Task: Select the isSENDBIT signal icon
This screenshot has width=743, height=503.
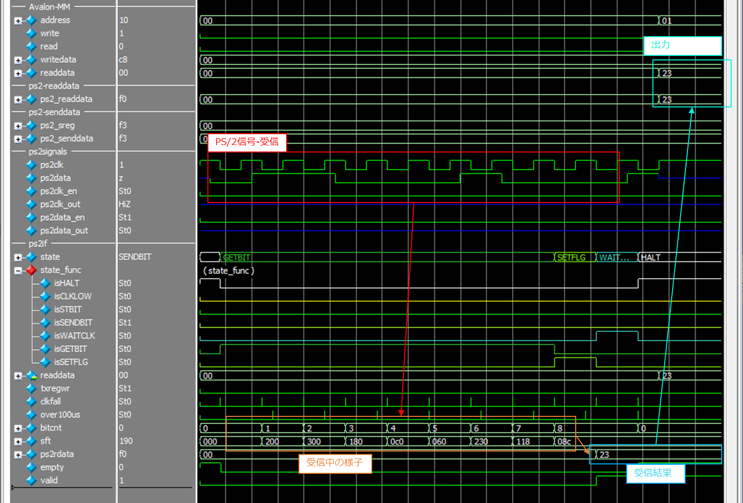Action: (45, 322)
